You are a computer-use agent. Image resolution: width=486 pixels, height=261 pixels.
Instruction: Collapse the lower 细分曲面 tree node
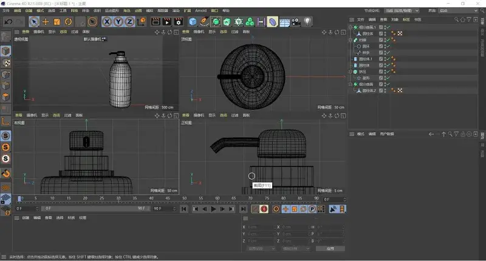(351, 84)
